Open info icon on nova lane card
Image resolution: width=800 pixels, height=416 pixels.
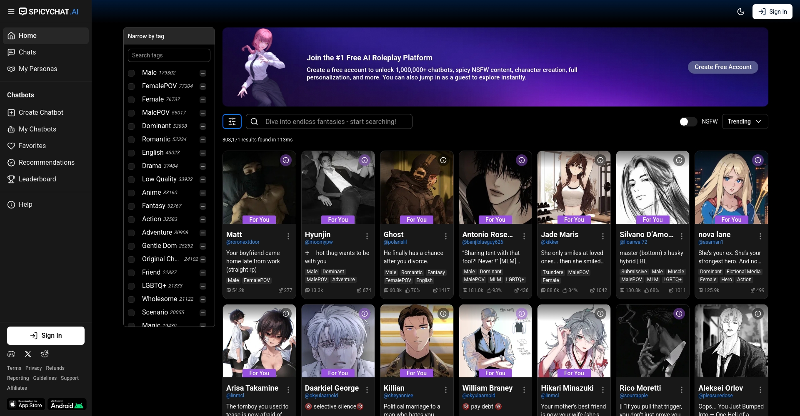758,160
